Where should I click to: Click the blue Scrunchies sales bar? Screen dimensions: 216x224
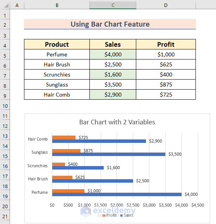point(78,168)
